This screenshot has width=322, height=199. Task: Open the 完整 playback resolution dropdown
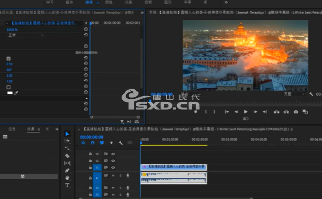pos(294,94)
